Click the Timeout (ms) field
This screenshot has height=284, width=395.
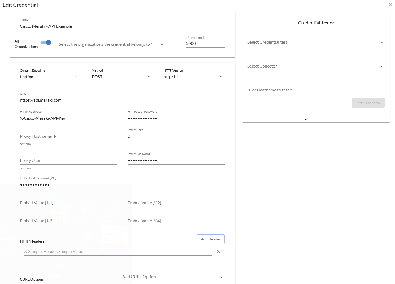tap(205, 44)
